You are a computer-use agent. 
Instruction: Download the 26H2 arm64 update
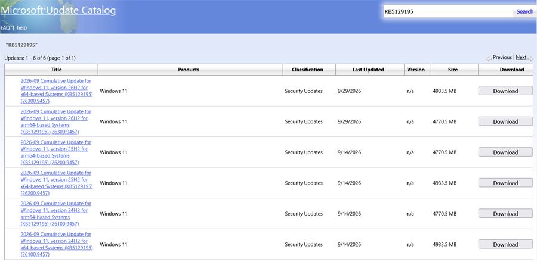[505, 121]
